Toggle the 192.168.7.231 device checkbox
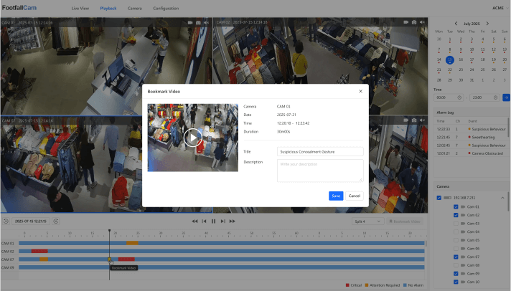511x291 pixels. click(439, 198)
